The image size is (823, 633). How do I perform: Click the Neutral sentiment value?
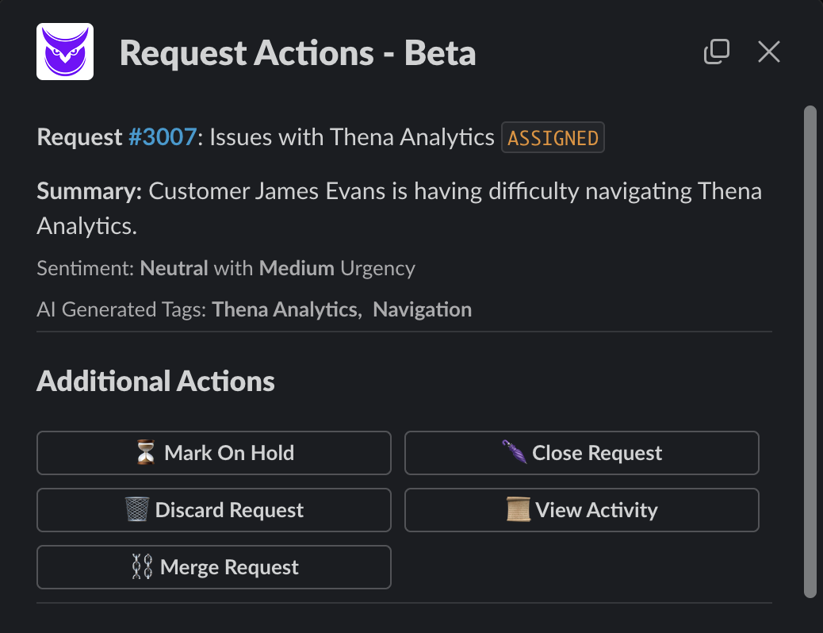(x=174, y=268)
